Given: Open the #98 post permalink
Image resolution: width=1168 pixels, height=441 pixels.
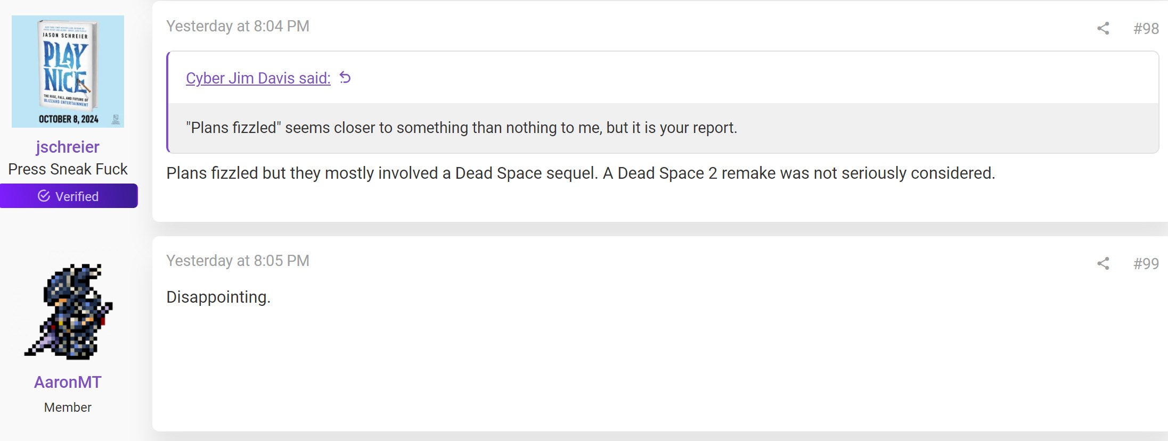Looking at the screenshot, I should pyautogui.click(x=1146, y=28).
